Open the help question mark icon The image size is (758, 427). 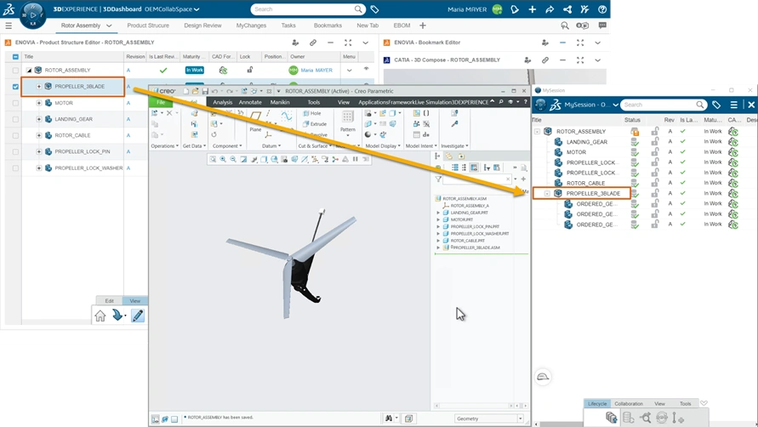click(x=601, y=9)
